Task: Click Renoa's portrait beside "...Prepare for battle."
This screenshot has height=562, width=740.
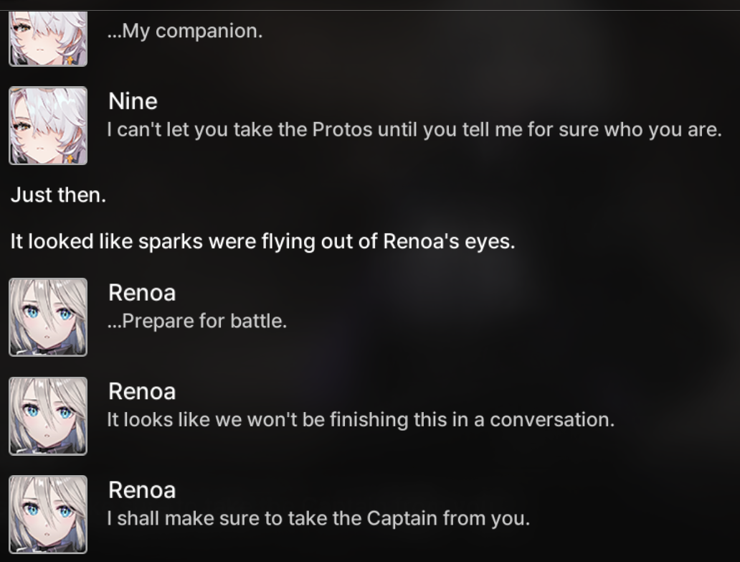Action: pos(47,317)
